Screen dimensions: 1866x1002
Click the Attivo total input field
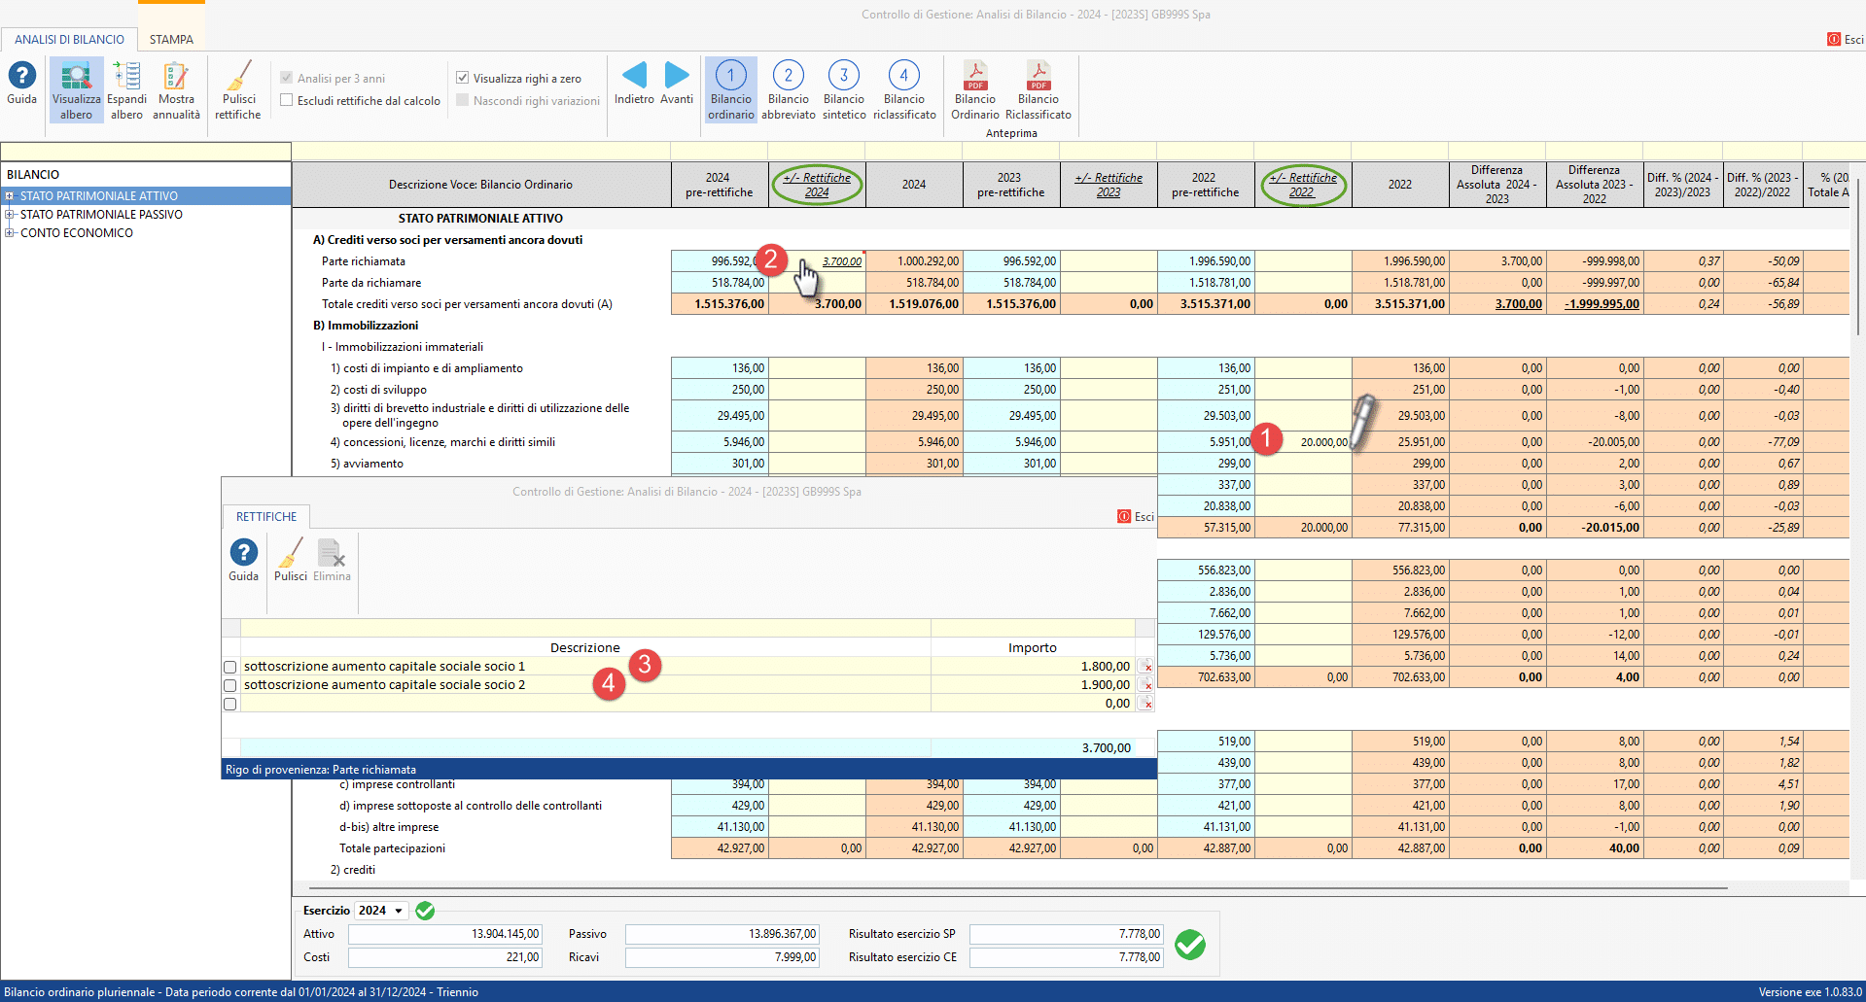444,934
